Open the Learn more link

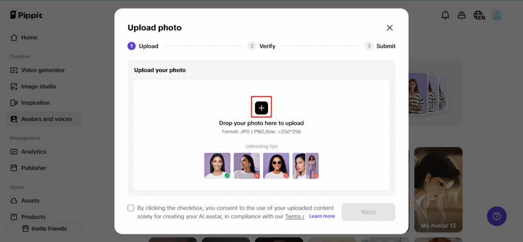322,216
